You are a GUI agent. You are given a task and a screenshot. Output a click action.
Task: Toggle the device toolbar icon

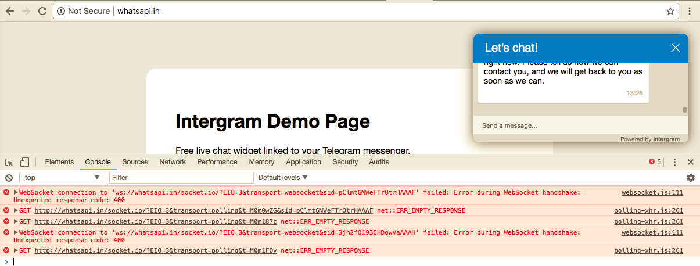click(x=24, y=162)
